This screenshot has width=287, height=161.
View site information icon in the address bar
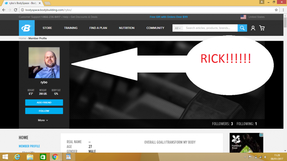[22, 10]
